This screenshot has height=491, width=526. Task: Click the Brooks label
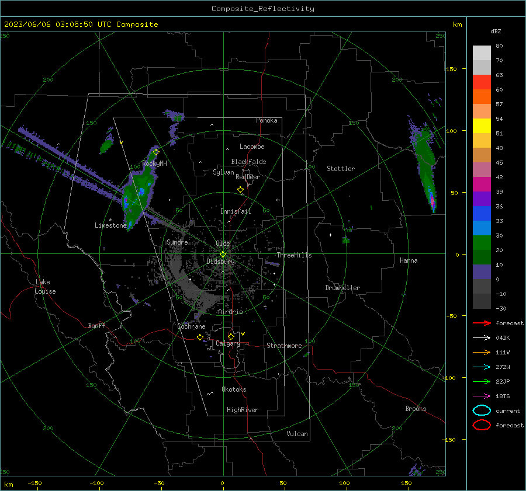(x=416, y=409)
